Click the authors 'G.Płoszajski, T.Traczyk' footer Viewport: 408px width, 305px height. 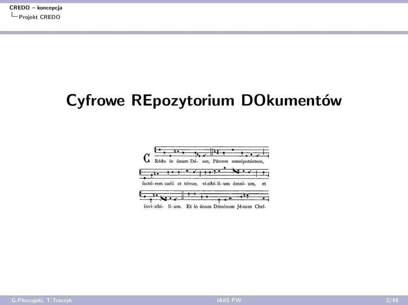42,300
